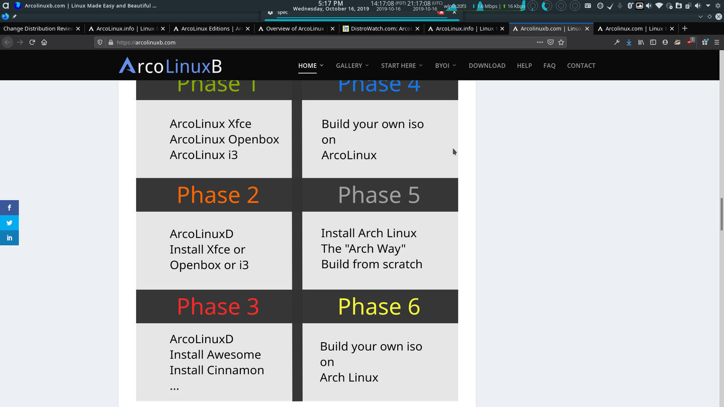Close the Overview of ArcoLinux tab
Image resolution: width=724 pixels, height=407 pixels.
pos(332,29)
